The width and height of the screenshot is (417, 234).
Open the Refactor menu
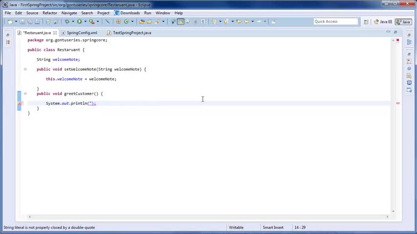pos(50,13)
